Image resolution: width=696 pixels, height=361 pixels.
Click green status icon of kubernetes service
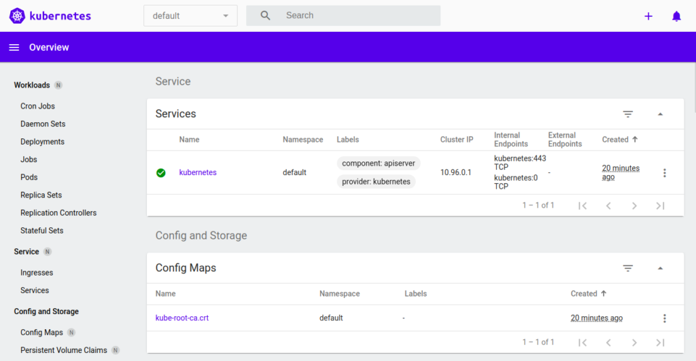coord(160,173)
